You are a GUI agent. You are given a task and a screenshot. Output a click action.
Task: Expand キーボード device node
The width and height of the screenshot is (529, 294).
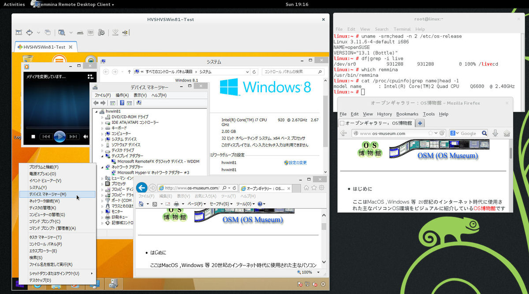102,128
